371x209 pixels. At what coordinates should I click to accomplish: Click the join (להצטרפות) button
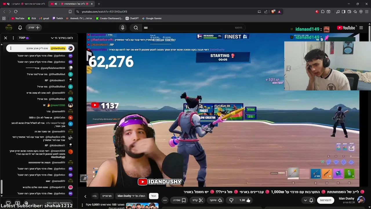tap(326, 200)
